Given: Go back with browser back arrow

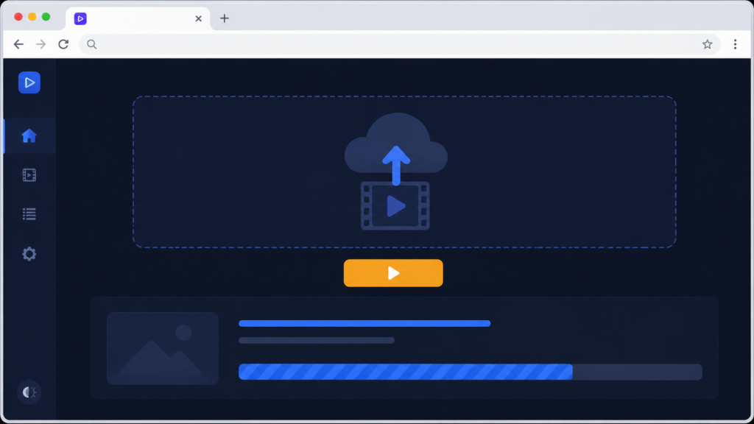Looking at the screenshot, I should pos(18,44).
